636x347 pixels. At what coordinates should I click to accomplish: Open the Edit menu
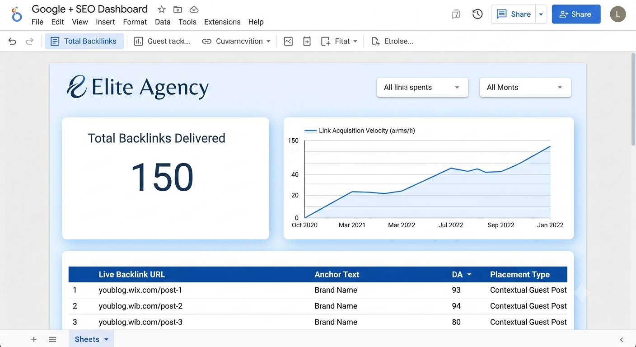(x=57, y=22)
